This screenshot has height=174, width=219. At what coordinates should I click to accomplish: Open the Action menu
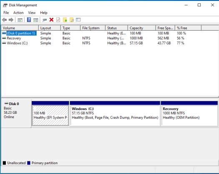pyautogui.click(x=18, y=12)
